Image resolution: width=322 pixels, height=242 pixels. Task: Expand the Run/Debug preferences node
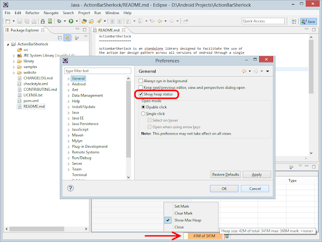(68, 158)
